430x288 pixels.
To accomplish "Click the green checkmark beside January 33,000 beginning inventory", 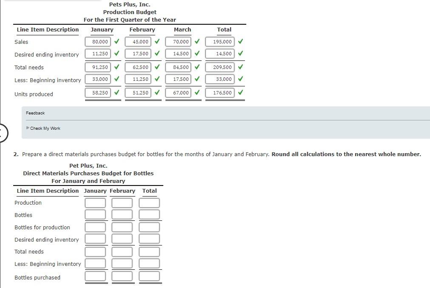I will (x=117, y=79).
